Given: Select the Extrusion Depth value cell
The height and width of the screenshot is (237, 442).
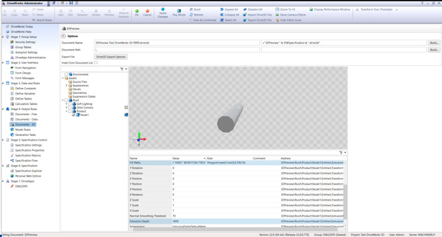Looking at the screenshot, I should coord(189,221).
